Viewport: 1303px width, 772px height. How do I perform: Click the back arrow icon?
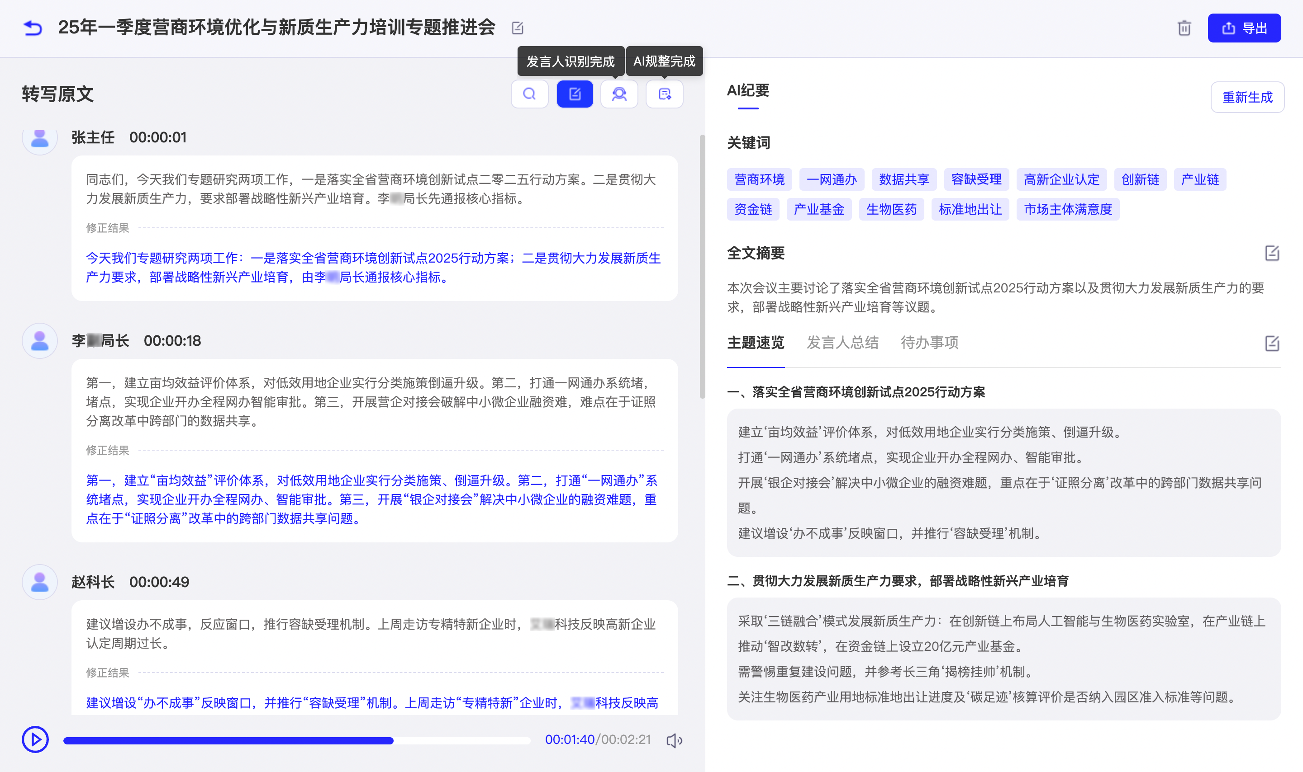pos(32,28)
